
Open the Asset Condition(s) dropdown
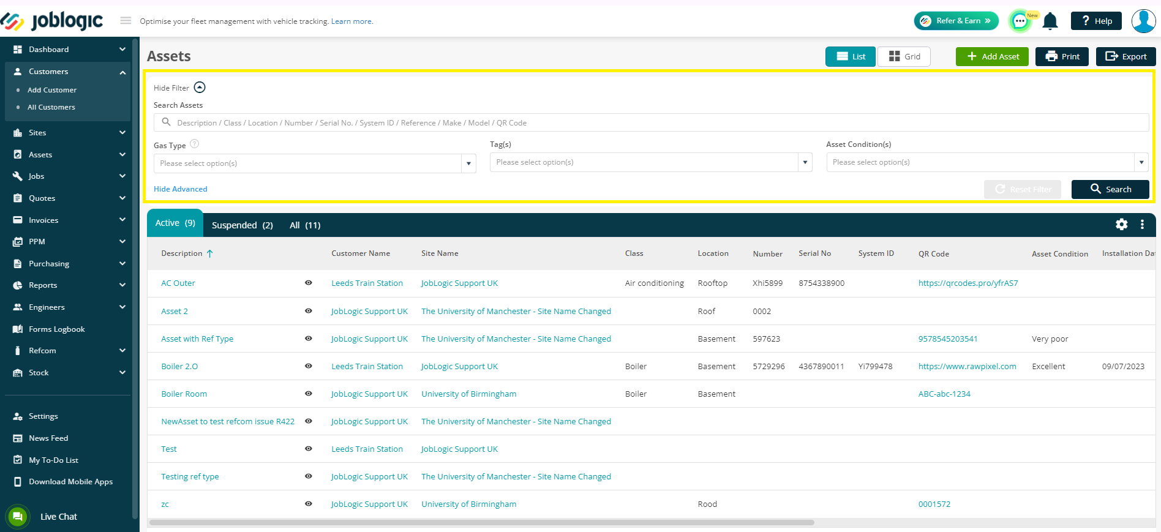tap(987, 162)
